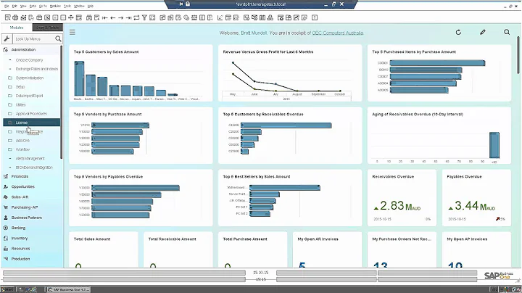Follow the OEC Computers Australia link

coord(338,33)
